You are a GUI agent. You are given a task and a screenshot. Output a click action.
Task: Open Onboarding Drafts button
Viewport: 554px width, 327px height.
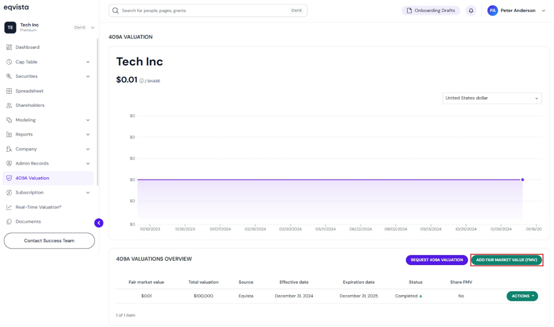[x=431, y=11]
